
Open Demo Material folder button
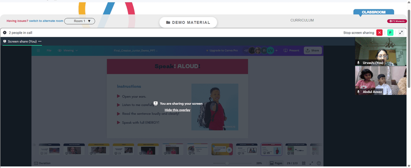(x=188, y=23)
